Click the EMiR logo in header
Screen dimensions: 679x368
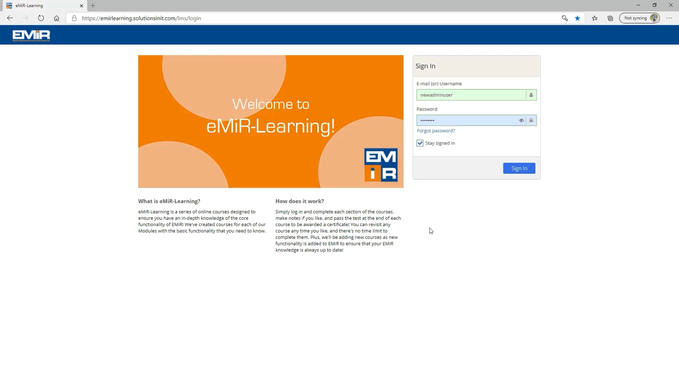[x=31, y=35]
